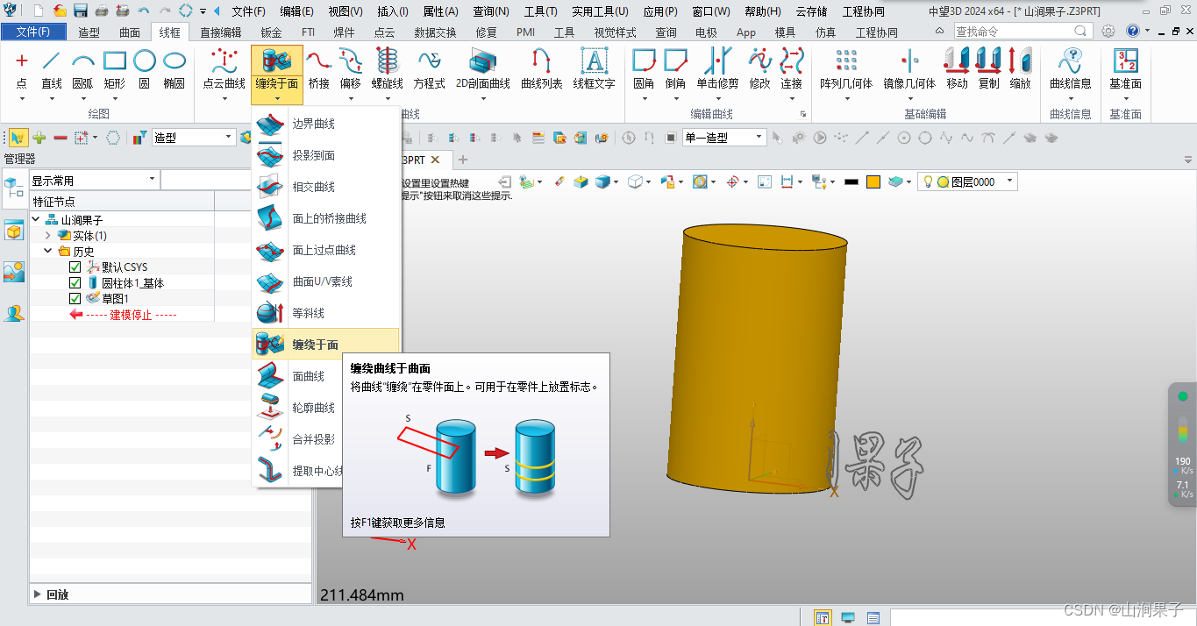Toggle the 圆柱体1_基体 checkbox
1197x626 pixels.
(x=75, y=283)
